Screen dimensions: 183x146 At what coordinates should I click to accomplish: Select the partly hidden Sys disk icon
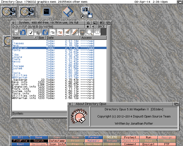[7, 41]
